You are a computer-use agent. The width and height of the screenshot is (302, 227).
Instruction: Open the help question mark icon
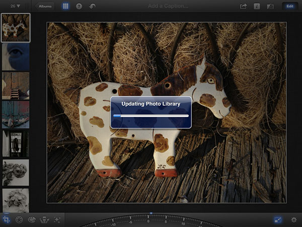[x=79, y=7]
